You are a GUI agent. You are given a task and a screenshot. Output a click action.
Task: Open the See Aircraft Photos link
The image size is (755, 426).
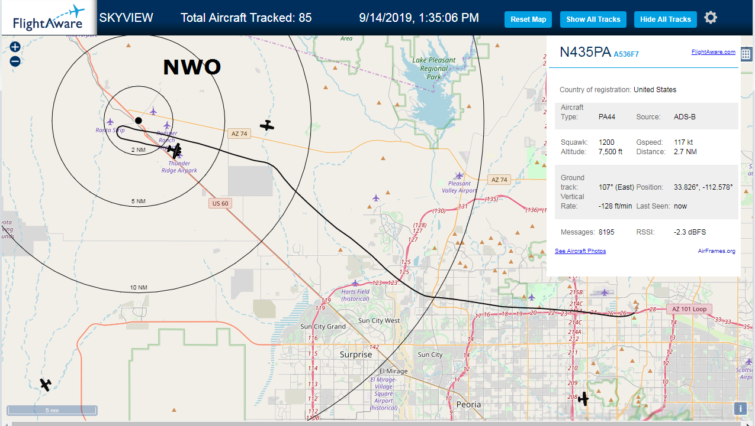click(x=580, y=251)
